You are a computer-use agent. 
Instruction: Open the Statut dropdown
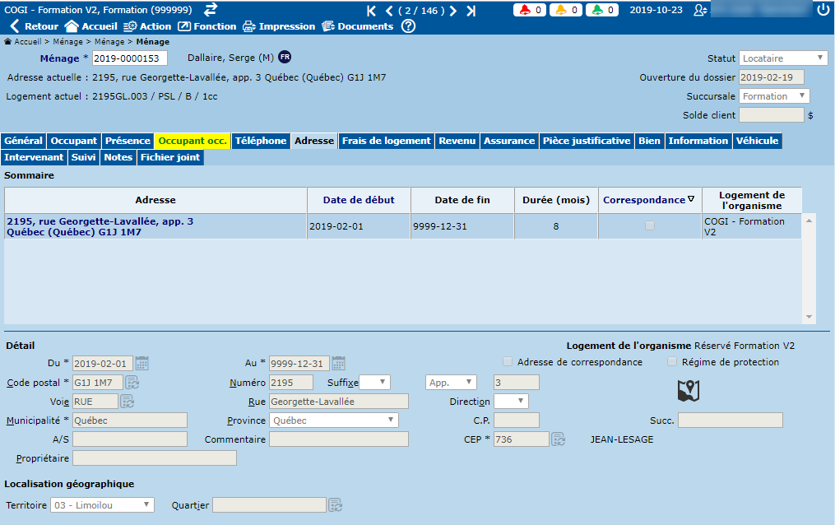click(783, 58)
